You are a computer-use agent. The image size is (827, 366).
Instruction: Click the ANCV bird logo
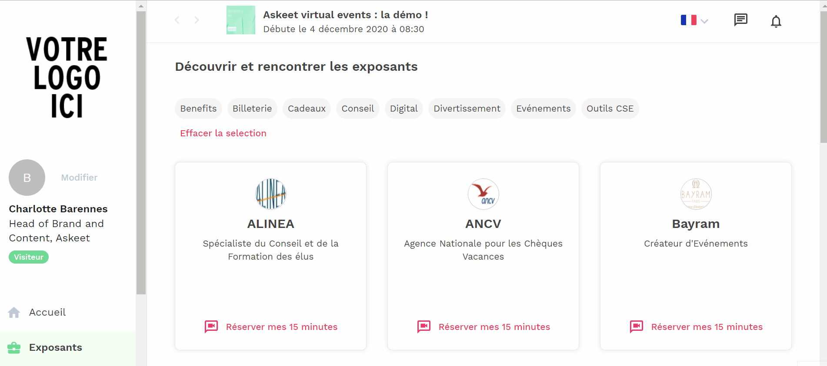pyautogui.click(x=483, y=194)
